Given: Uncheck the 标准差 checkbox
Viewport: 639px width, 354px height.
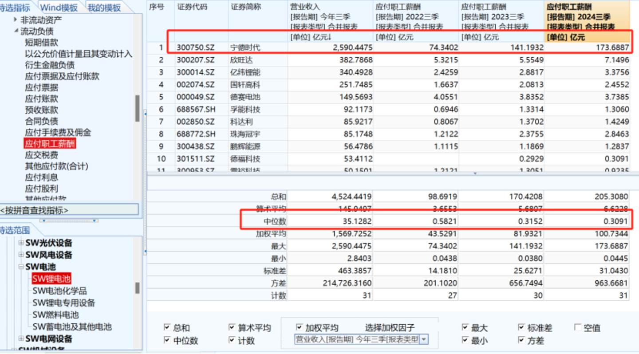Looking at the screenshot, I should click(x=521, y=327).
